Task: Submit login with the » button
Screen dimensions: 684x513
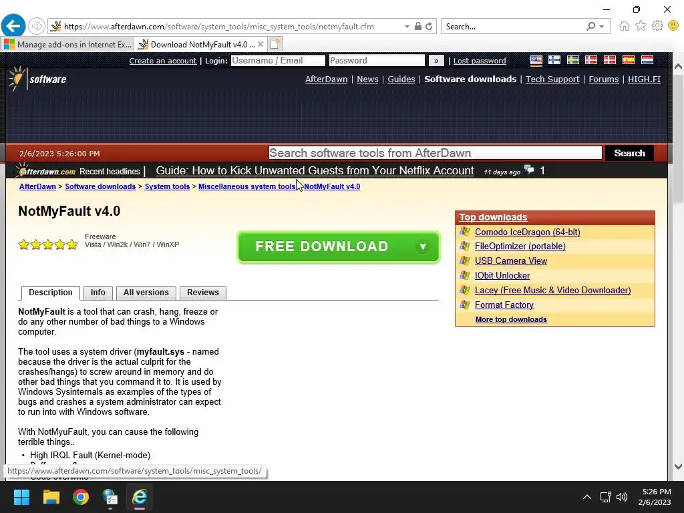Action: point(436,61)
